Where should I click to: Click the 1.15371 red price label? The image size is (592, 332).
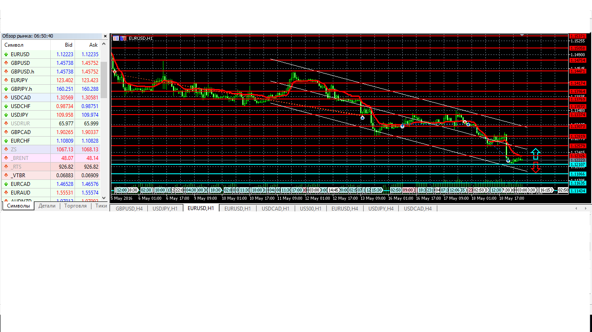[579, 36]
